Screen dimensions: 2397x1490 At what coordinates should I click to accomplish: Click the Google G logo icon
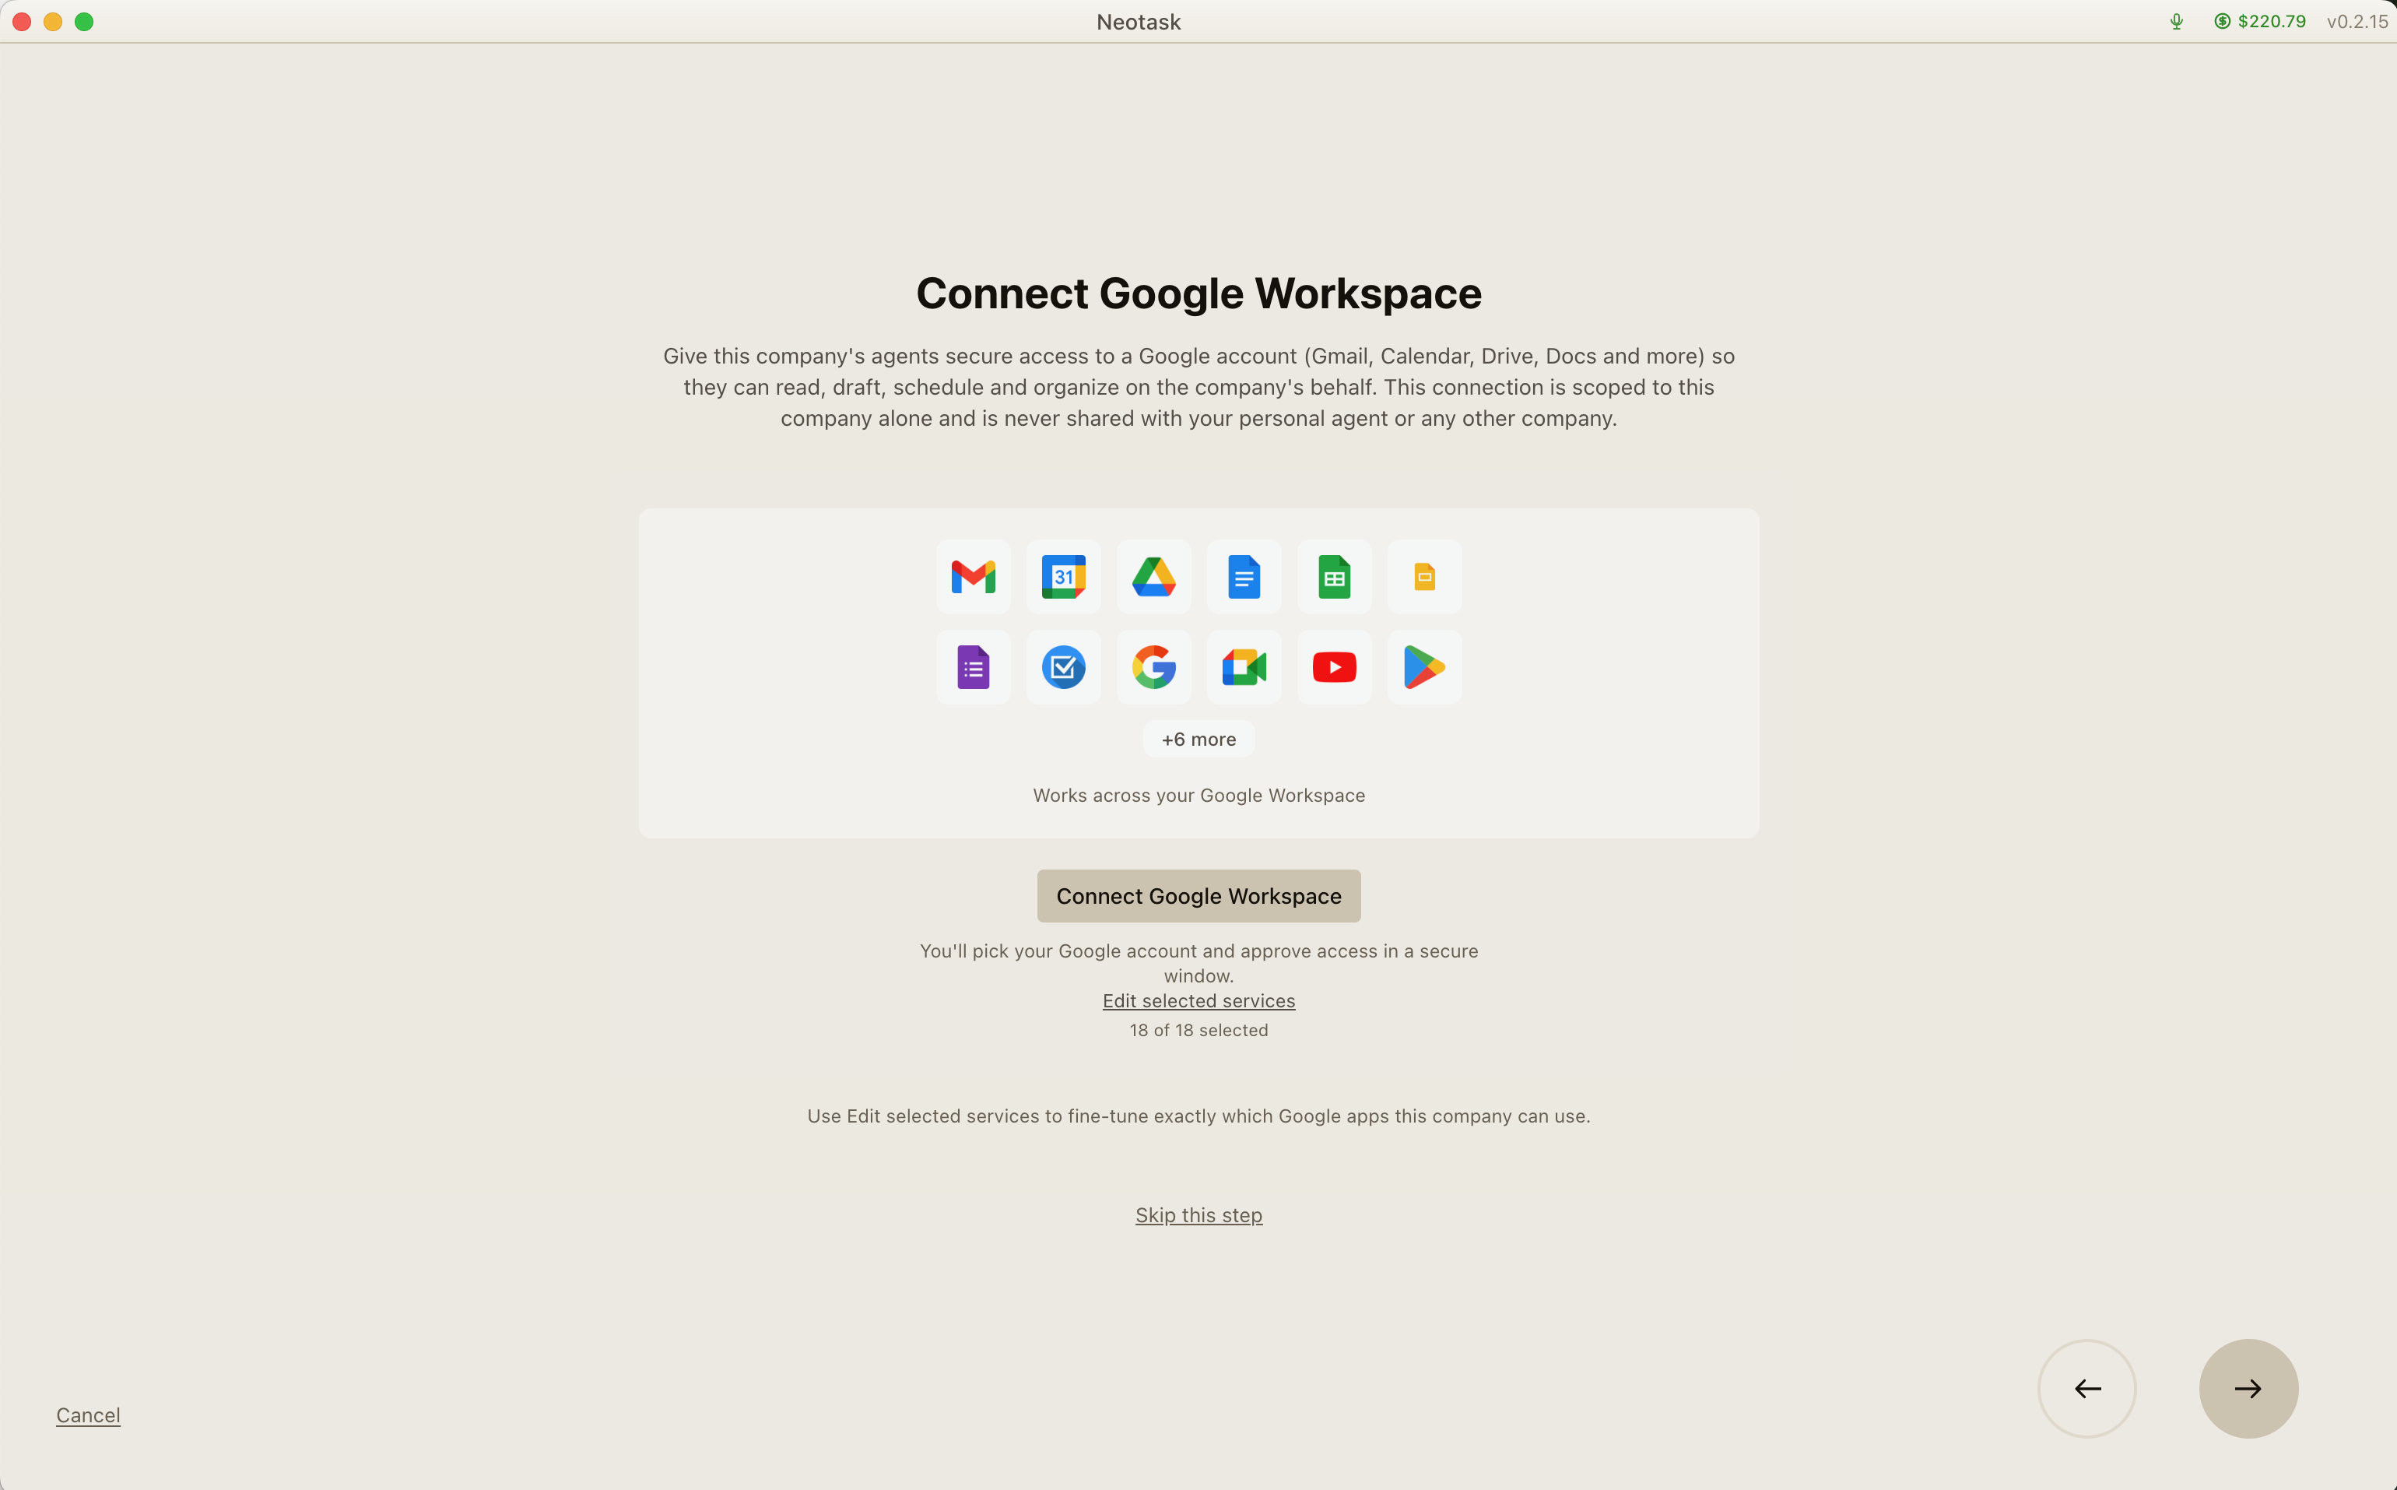coord(1153,667)
